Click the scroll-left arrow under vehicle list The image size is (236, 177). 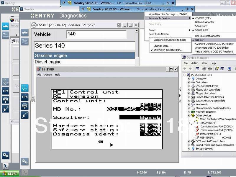33,97
